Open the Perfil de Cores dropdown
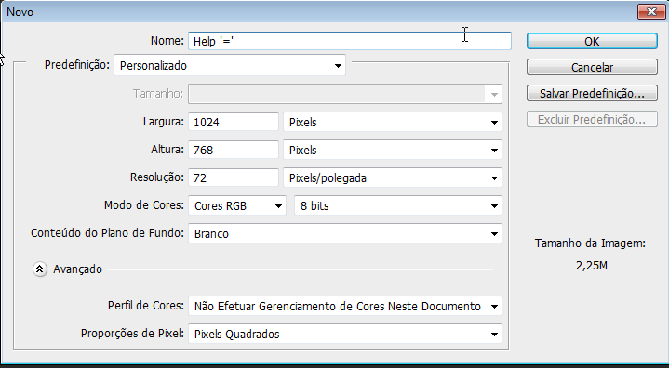The height and width of the screenshot is (368, 669). [345, 307]
